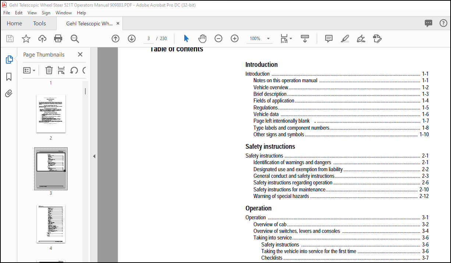Print the document with printer icon

(x=58, y=39)
